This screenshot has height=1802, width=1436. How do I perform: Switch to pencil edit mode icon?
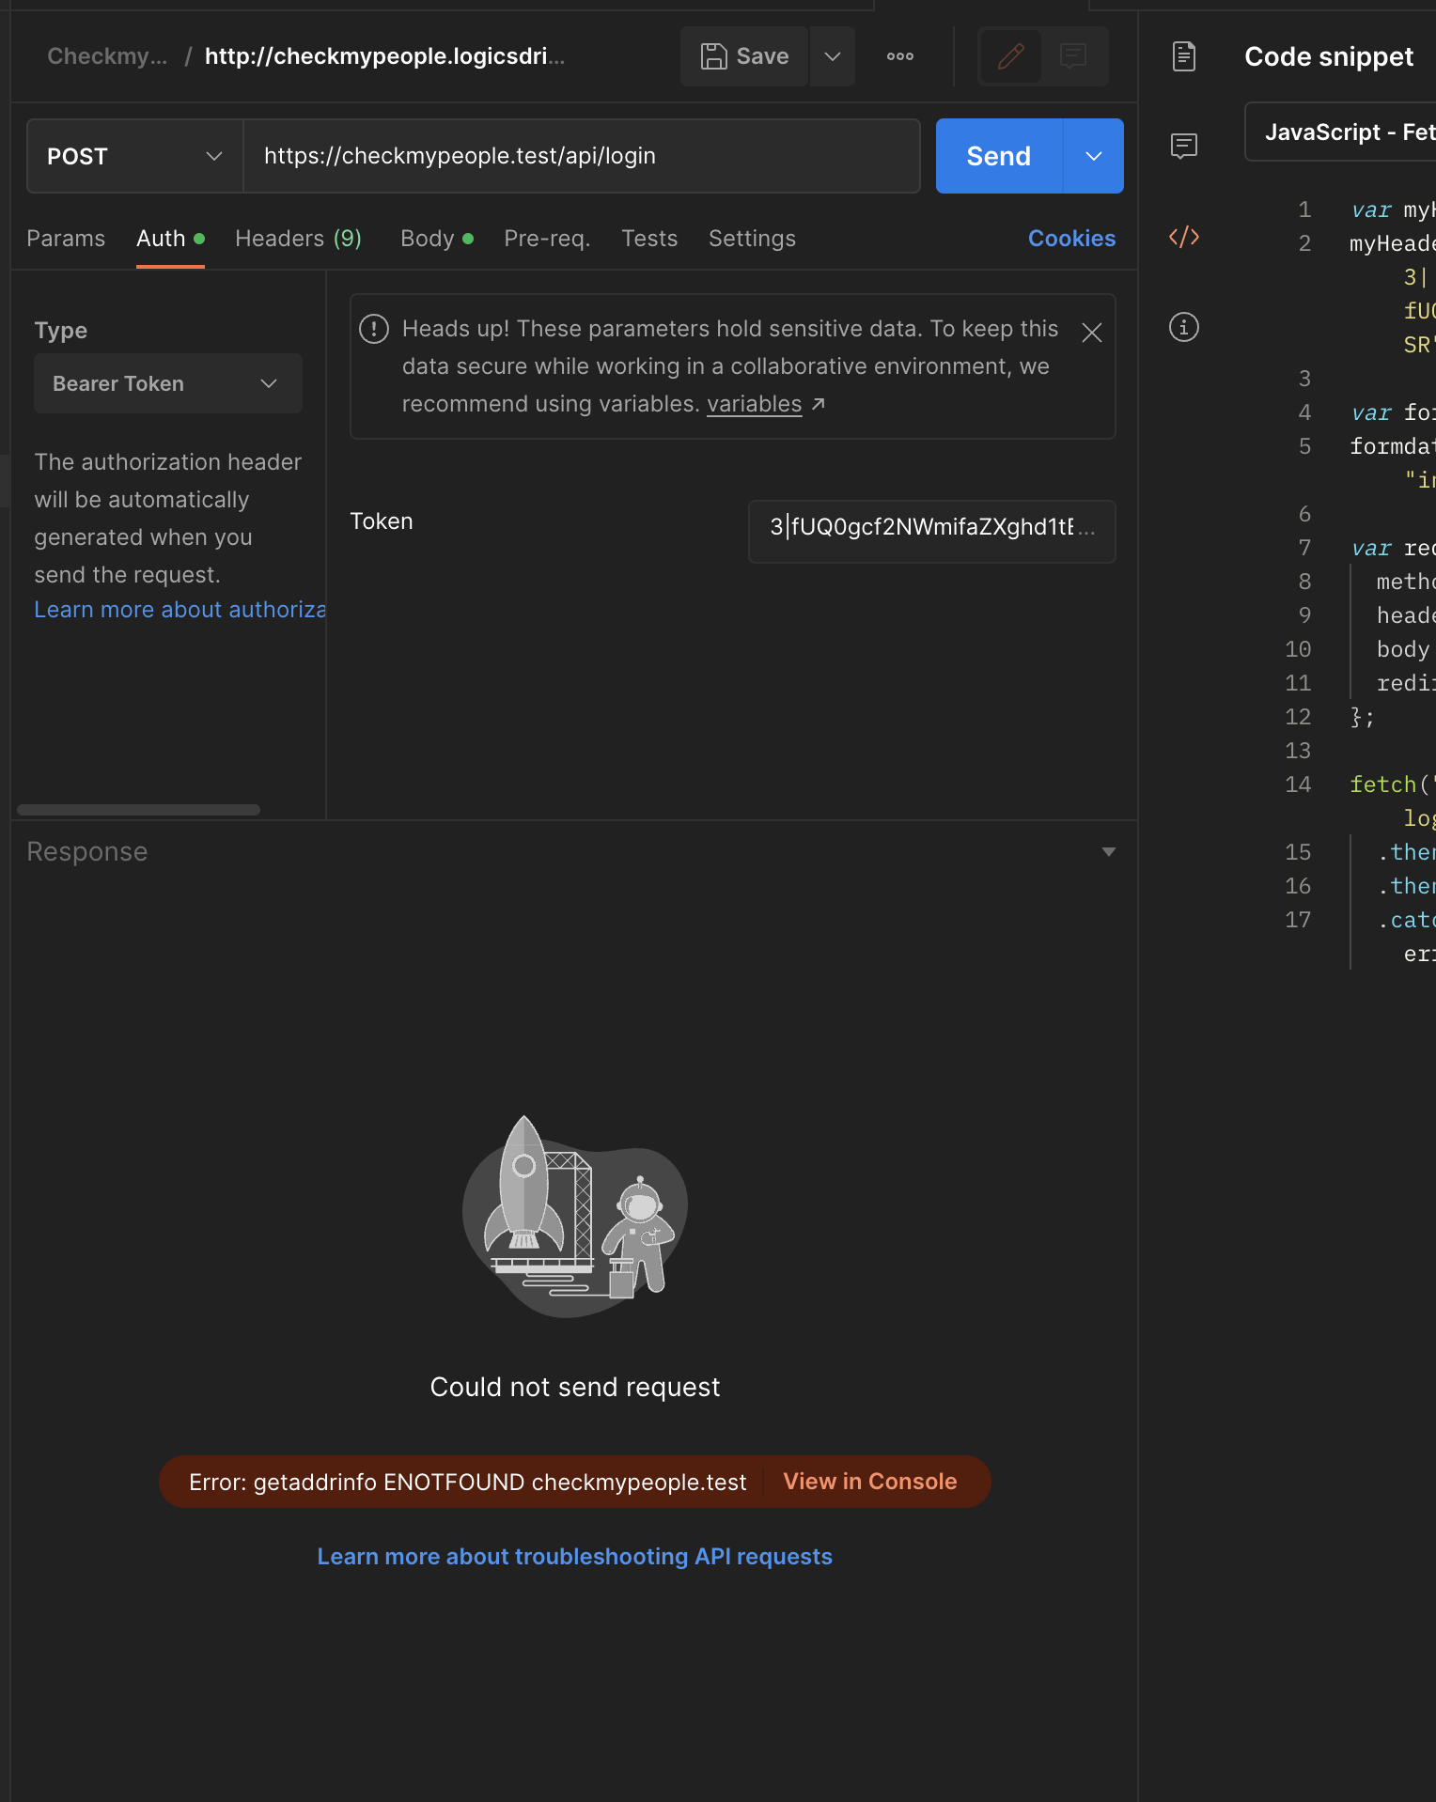[x=1010, y=56]
